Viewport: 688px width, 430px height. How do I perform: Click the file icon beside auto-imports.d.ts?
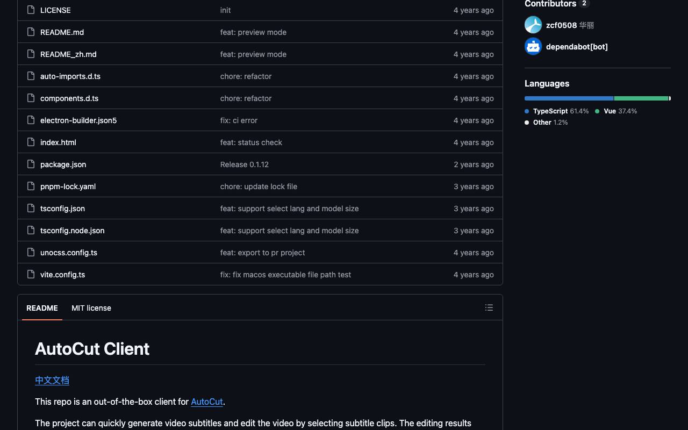pos(31,76)
